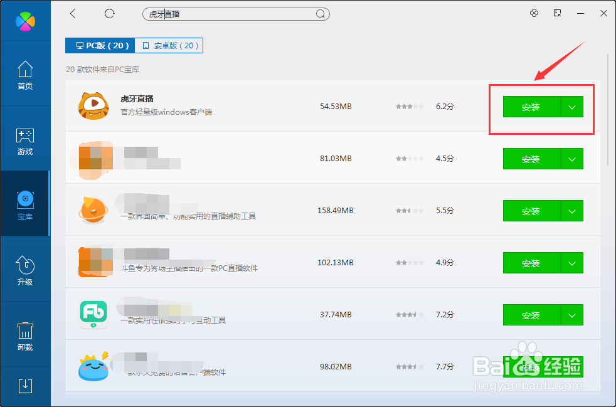The height and width of the screenshot is (407, 616).
Task: Click the 37.74MB size text
Action: pyautogui.click(x=336, y=315)
